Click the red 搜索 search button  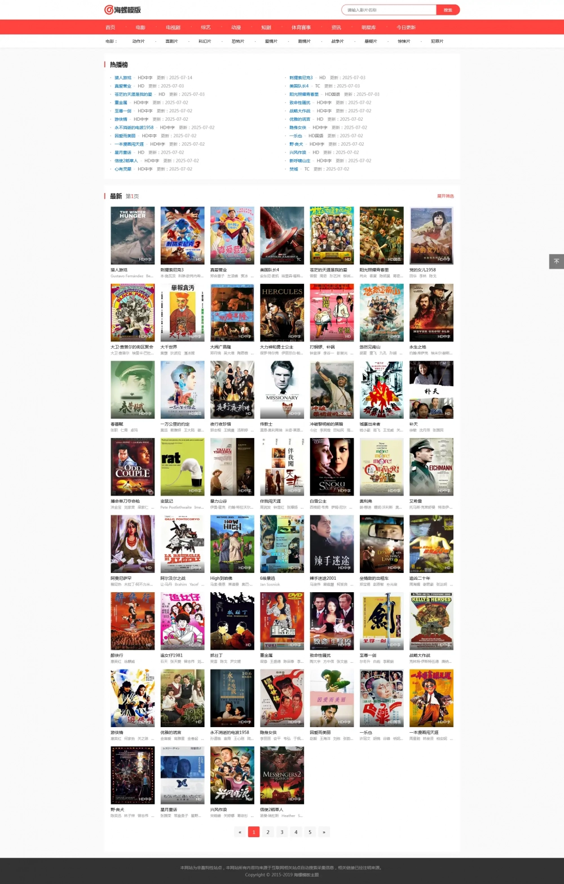[448, 10]
